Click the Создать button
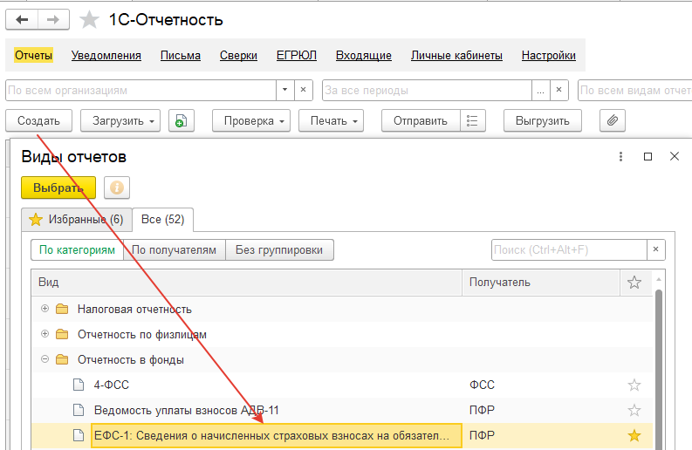The image size is (692, 450). pos(39,120)
